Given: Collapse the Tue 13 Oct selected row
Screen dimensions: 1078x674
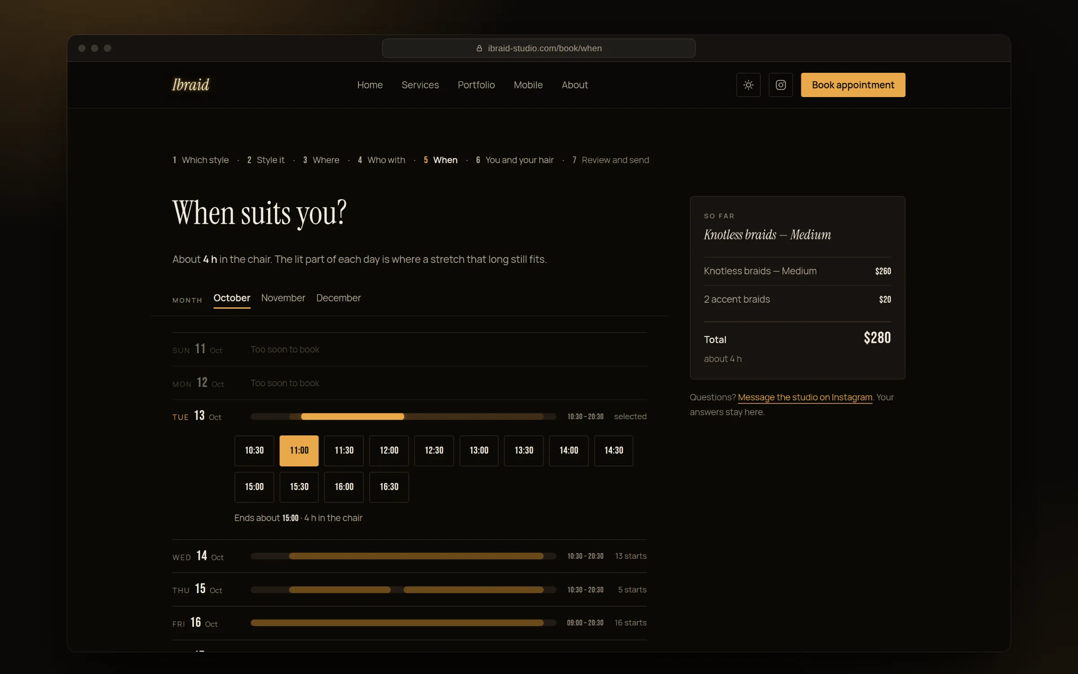Looking at the screenshot, I should coord(410,417).
